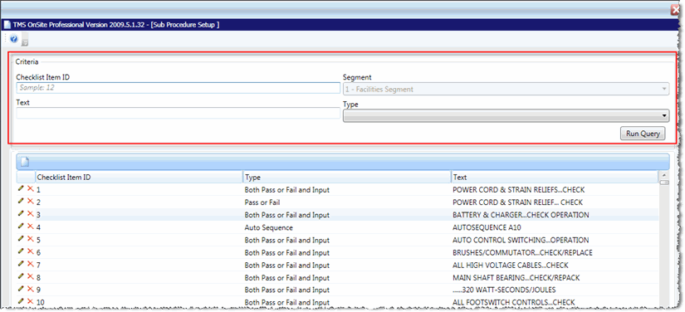This screenshot has height=312, width=685.
Task: Close the window with the red X
Action: pos(676,11)
